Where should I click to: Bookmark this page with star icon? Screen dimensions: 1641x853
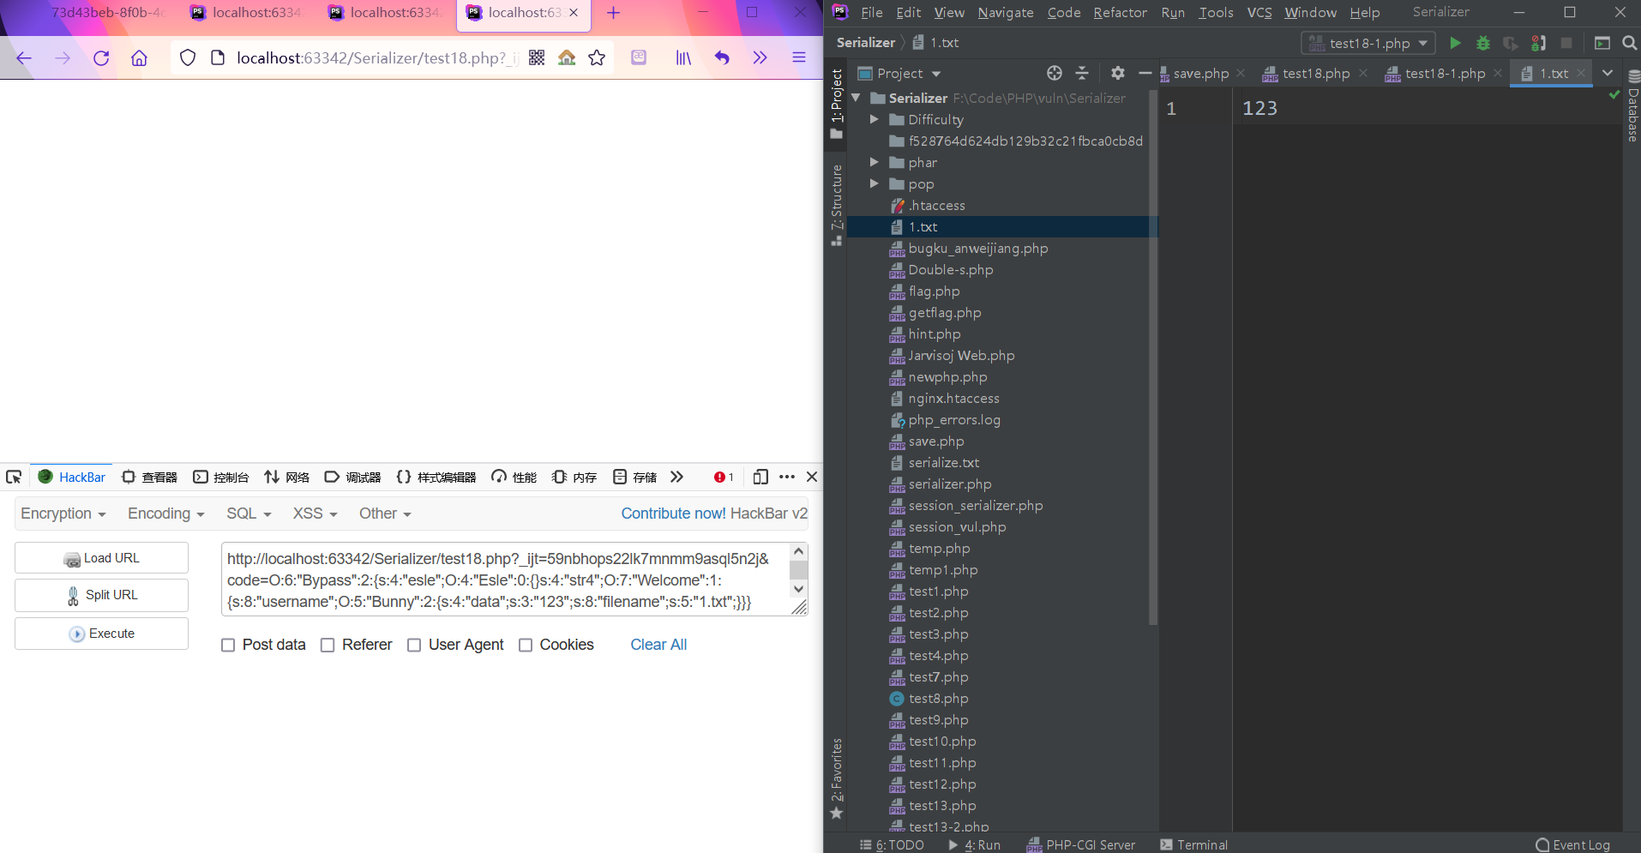point(597,58)
